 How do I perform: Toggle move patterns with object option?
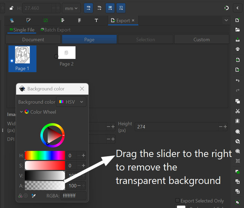121,8
